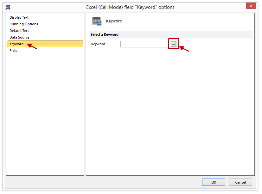This screenshot has height=194, width=262.
Task: Click the "Select a Keyword" section header
Action: pos(105,34)
